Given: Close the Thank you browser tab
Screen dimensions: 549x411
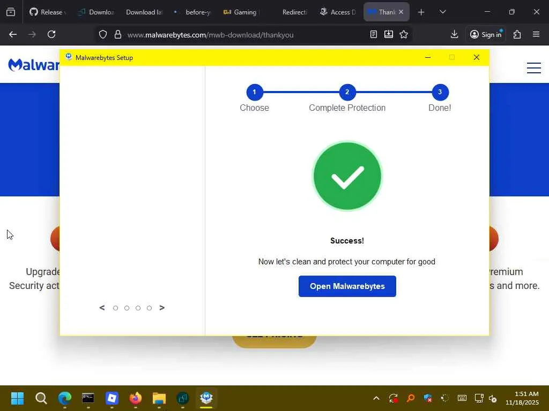Looking at the screenshot, I should click(x=401, y=12).
